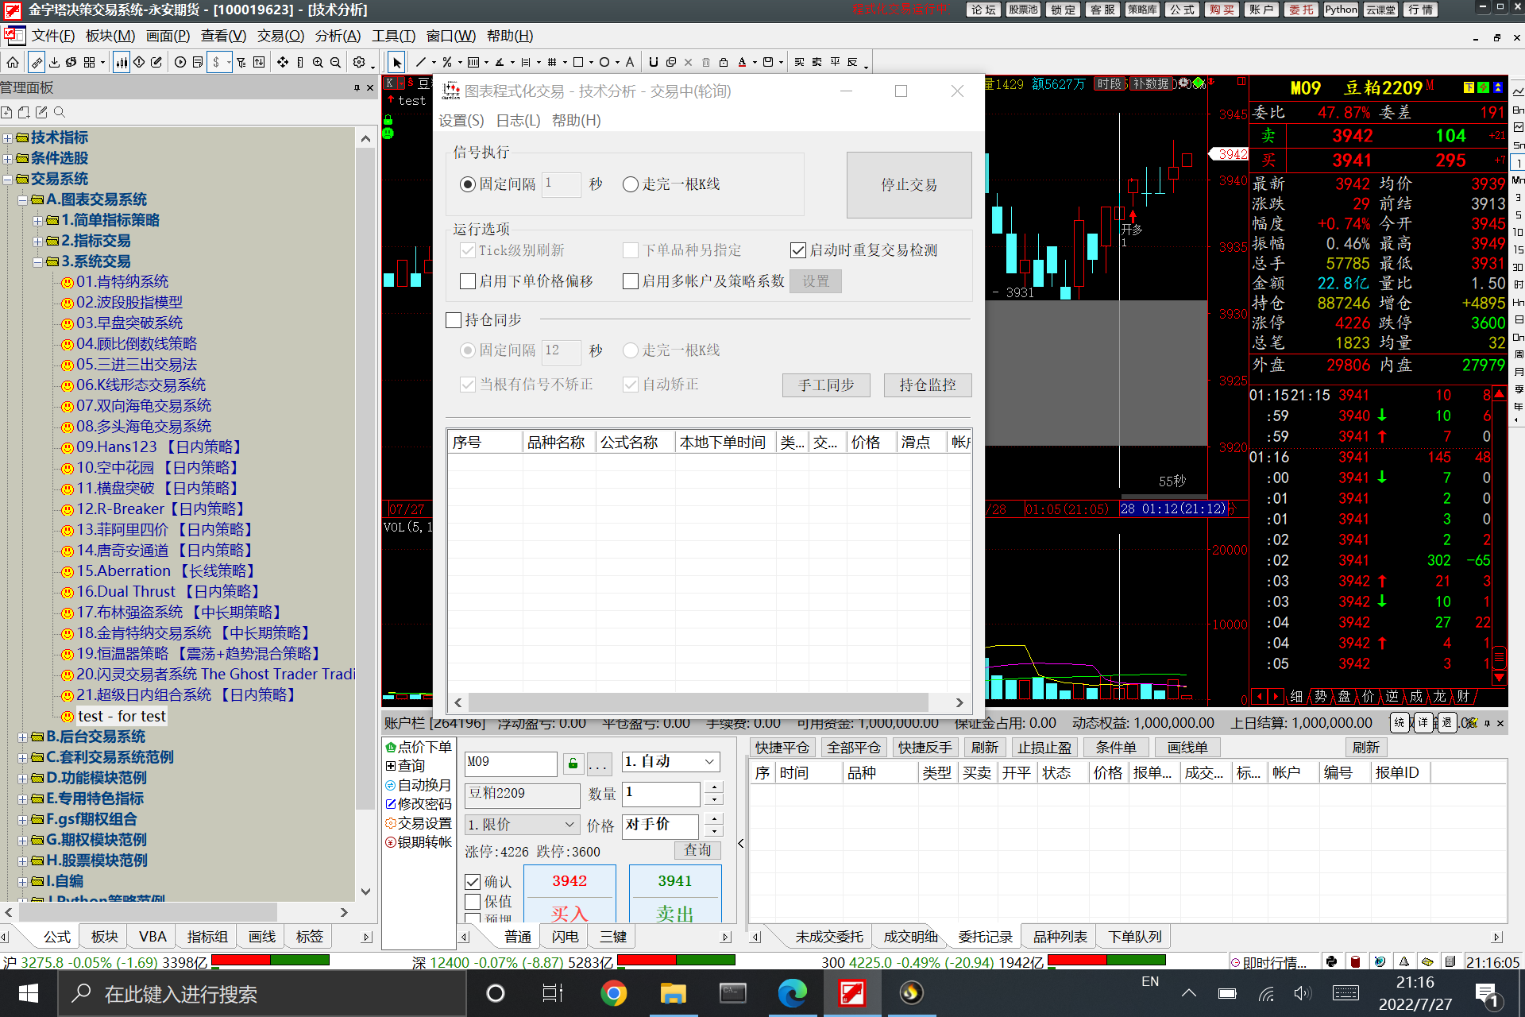
Task: Expand the 查询 item in order sidebar
Action: [391, 766]
